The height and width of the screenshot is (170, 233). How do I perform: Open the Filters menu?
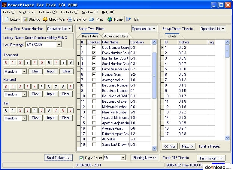click(48, 12)
